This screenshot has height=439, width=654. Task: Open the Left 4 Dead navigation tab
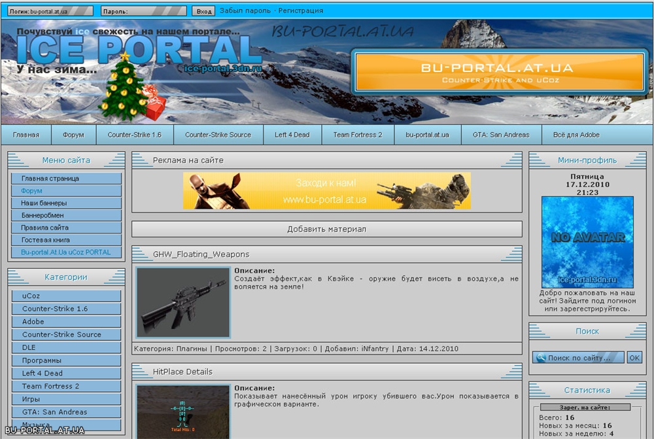(292, 135)
